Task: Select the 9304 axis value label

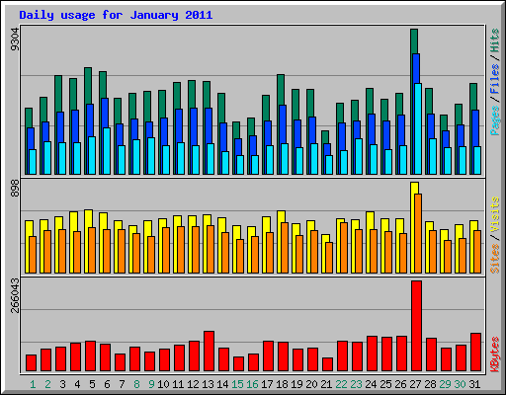Action: (15, 39)
